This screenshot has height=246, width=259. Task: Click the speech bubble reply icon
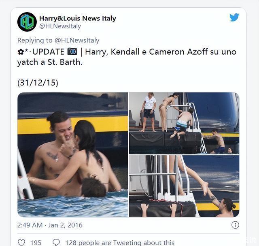56,242
